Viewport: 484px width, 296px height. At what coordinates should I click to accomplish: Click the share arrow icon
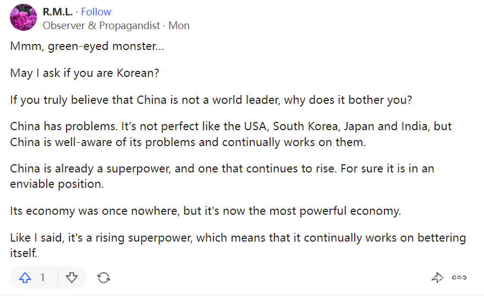[x=437, y=278]
